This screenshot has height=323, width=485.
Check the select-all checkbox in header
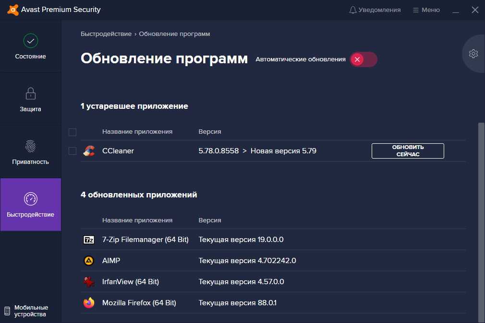pos(73,132)
